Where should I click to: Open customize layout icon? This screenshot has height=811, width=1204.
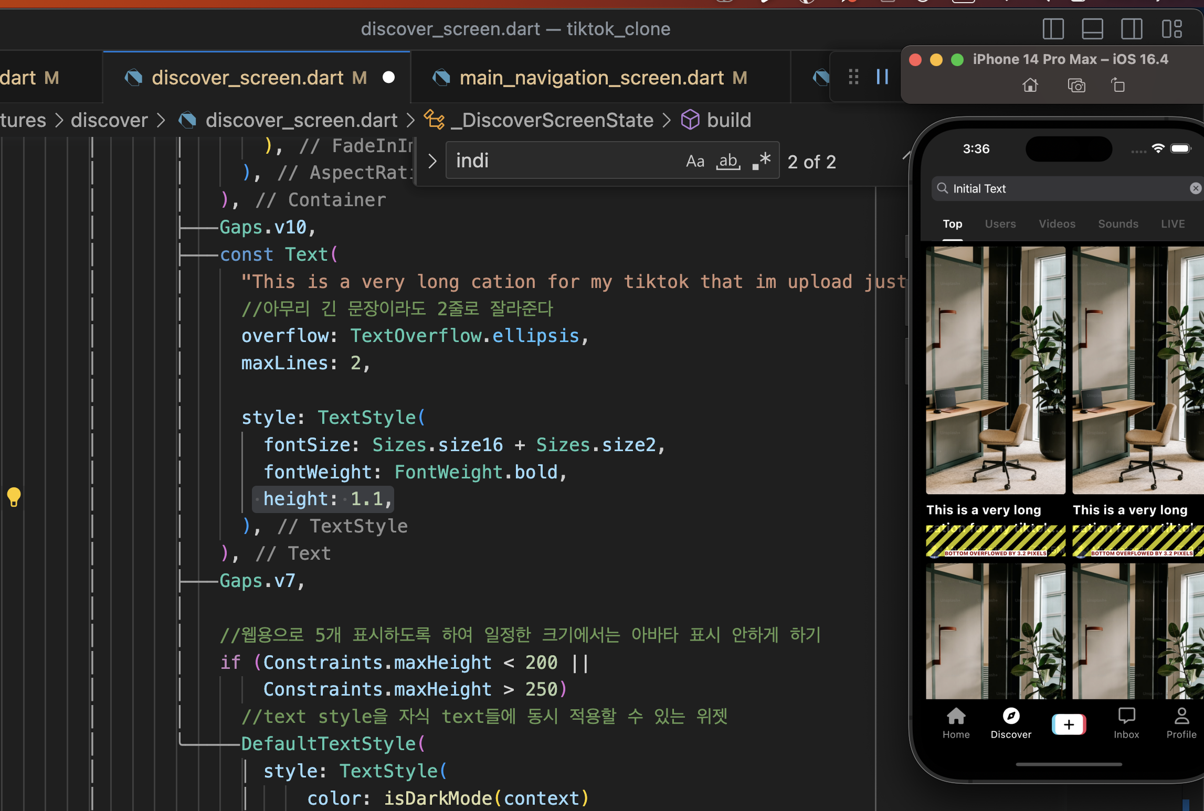click(1171, 29)
